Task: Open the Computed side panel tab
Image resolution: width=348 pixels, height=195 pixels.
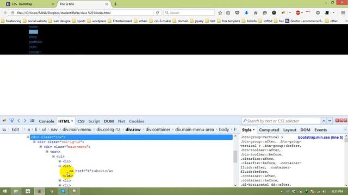Action: click(x=269, y=130)
